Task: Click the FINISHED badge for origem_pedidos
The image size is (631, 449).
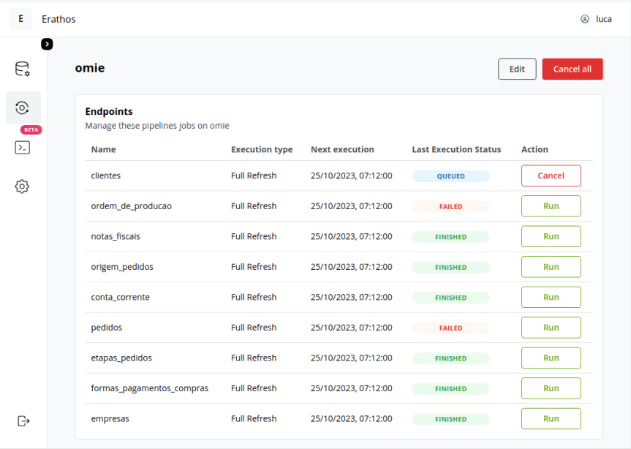Action: 450,267
